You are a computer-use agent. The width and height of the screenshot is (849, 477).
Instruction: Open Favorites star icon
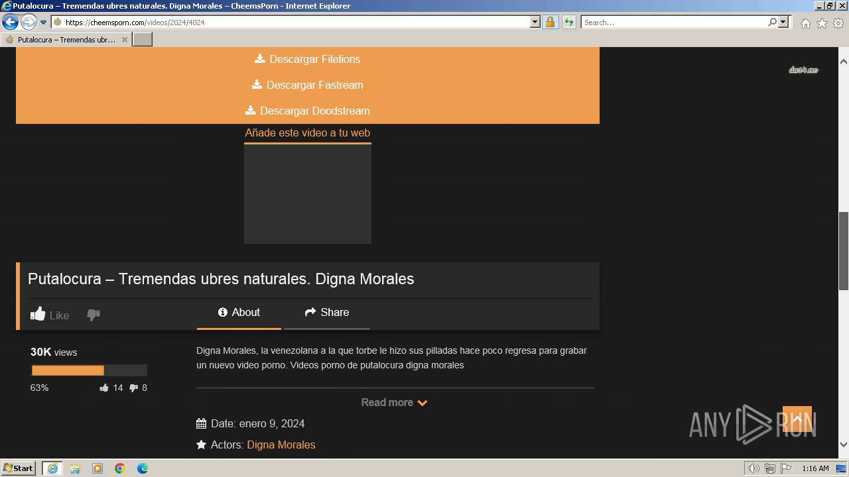[822, 23]
